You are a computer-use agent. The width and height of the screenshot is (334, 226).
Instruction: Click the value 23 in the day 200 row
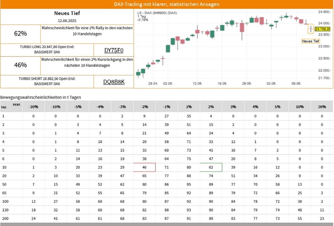pos(322,219)
